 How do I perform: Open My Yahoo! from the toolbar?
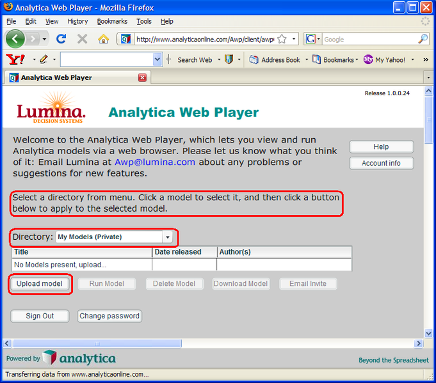[385, 59]
